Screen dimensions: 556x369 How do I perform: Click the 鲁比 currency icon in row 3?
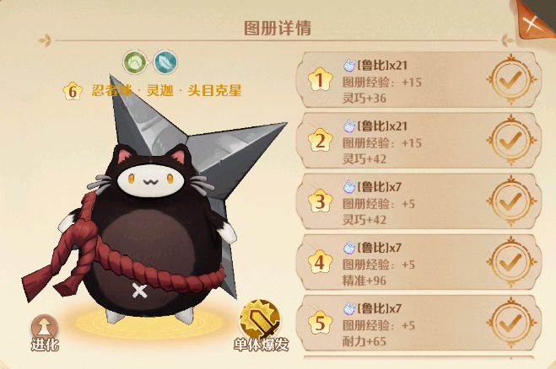[349, 187]
